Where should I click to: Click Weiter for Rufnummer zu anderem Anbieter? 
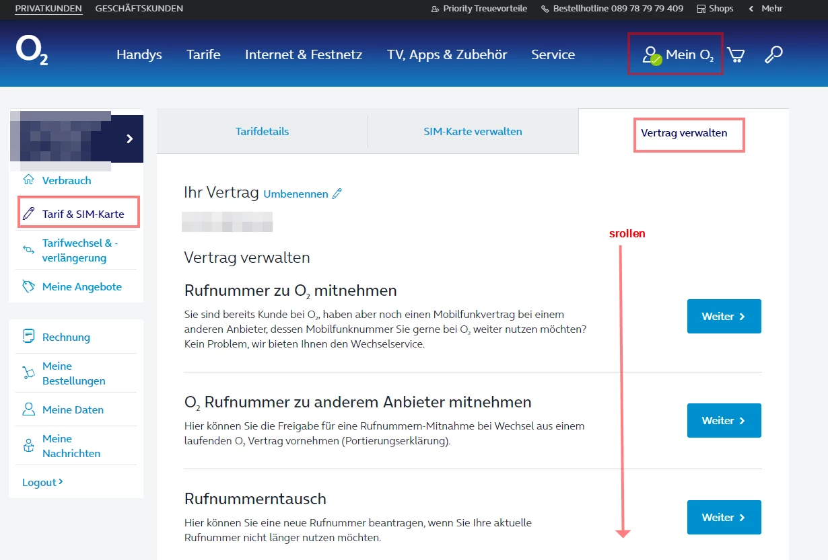click(x=724, y=420)
